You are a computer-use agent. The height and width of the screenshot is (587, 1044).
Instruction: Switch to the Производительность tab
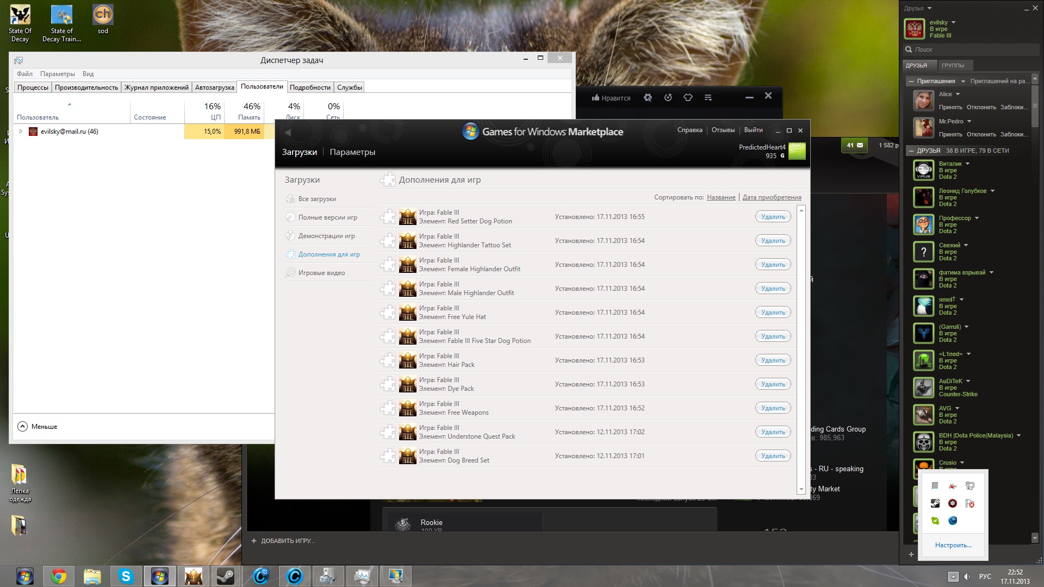pos(86,88)
